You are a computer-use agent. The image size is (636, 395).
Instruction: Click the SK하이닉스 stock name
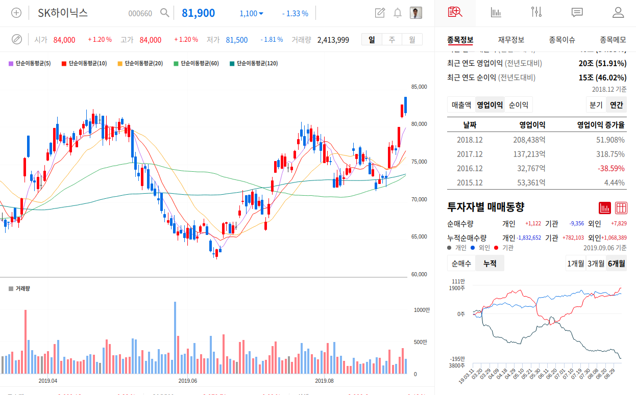point(63,13)
